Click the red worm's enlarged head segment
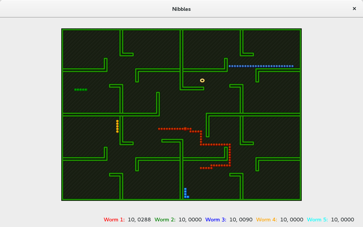The width and height of the screenshot is (363, 227). point(185,129)
